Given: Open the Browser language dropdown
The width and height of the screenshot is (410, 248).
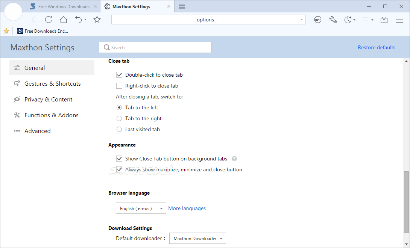Looking at the screenshot, I should (x=141, y=208).
